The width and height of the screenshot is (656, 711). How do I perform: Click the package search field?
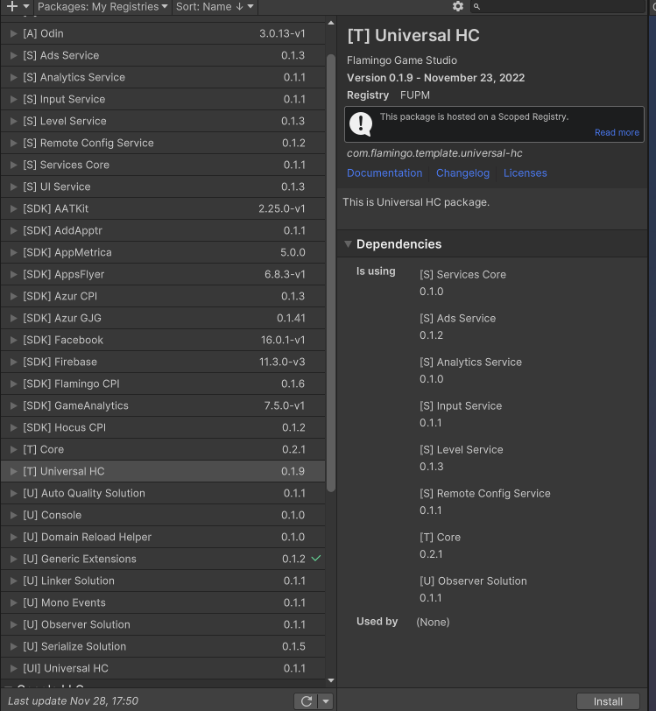coord(558,6)
